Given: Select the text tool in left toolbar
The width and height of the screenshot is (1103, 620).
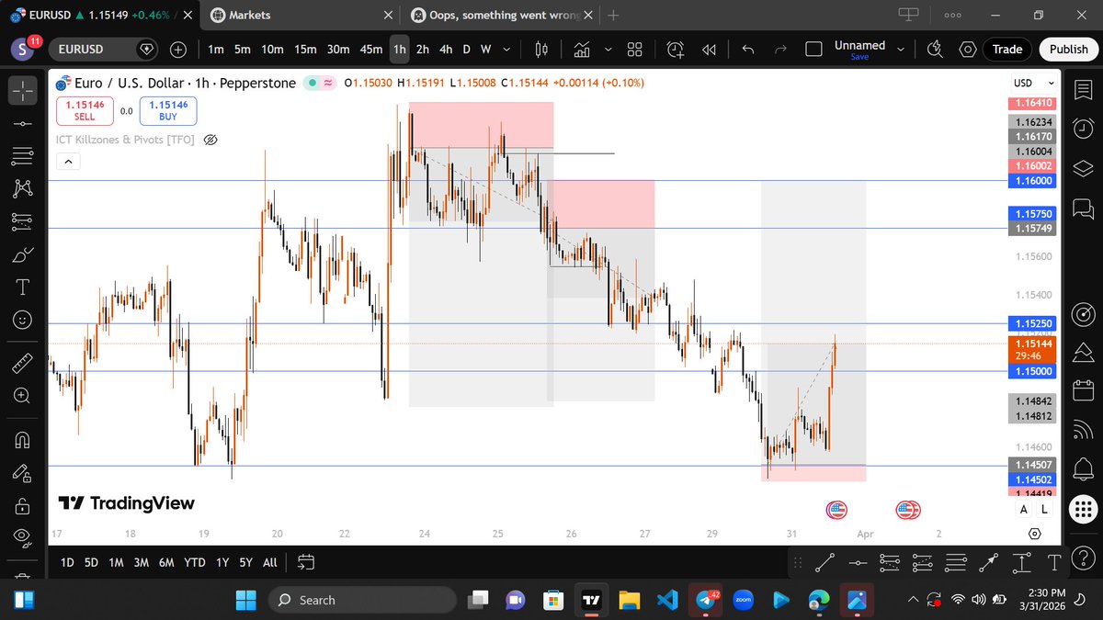Looking at the screenshot, I should pos(23,287).
